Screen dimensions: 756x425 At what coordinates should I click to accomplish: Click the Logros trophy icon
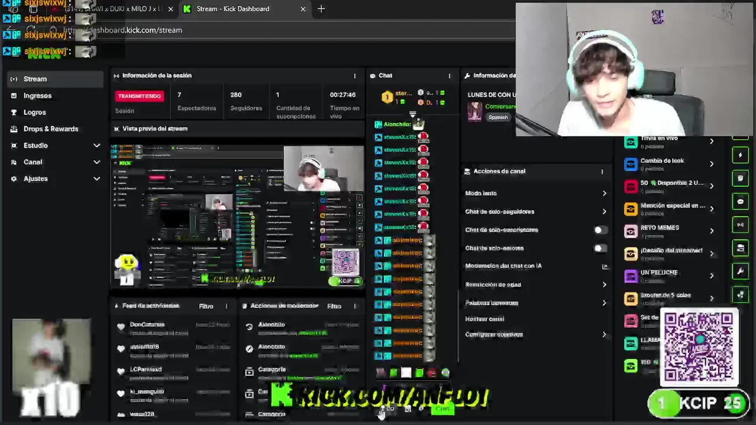tap(14, 112)
